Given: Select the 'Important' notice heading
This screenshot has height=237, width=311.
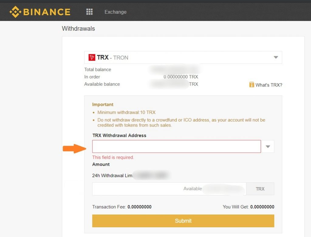Looking at the screenshot, I should coord(103,104).
